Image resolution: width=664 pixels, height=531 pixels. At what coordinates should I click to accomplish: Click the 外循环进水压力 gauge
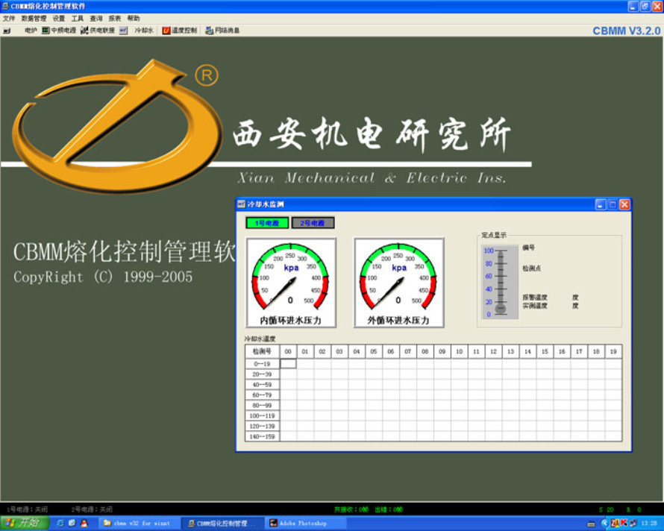coord(399,283)
